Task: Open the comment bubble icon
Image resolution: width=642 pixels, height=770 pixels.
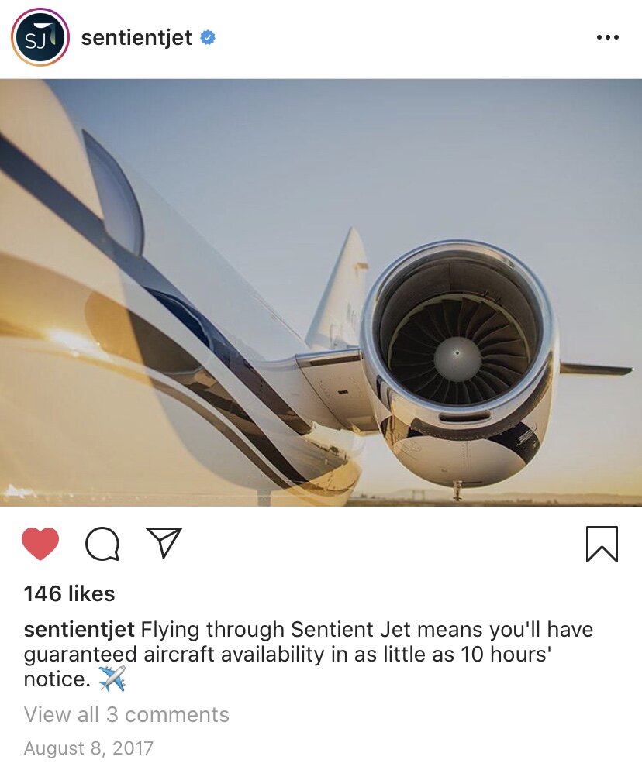Action: click(102, 544)
